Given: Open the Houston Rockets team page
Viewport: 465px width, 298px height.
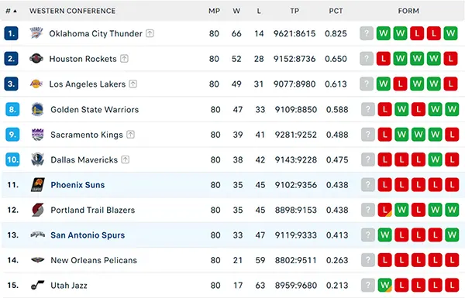Looking at the screenshot, I should 83,59.
